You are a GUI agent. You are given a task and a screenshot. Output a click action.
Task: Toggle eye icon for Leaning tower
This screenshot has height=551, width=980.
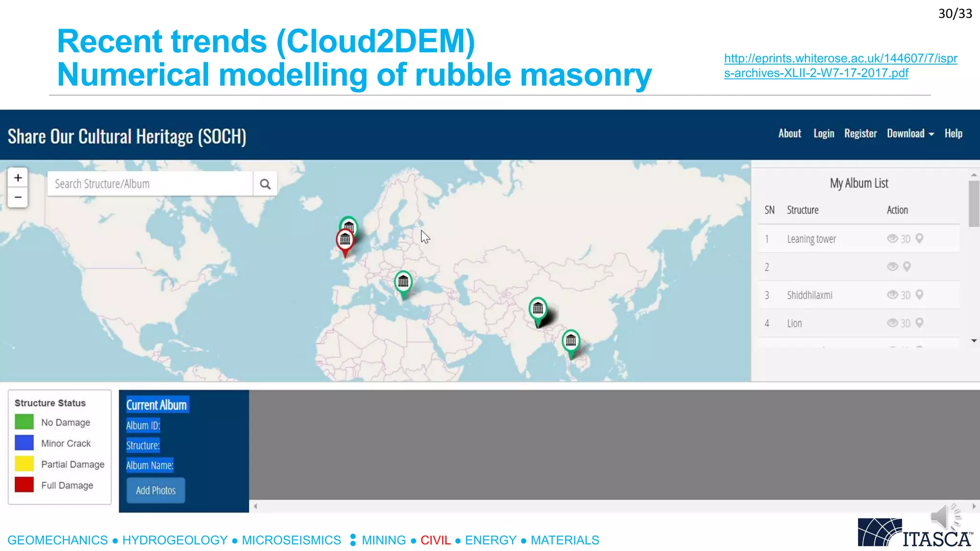click(x=892, y=238)
